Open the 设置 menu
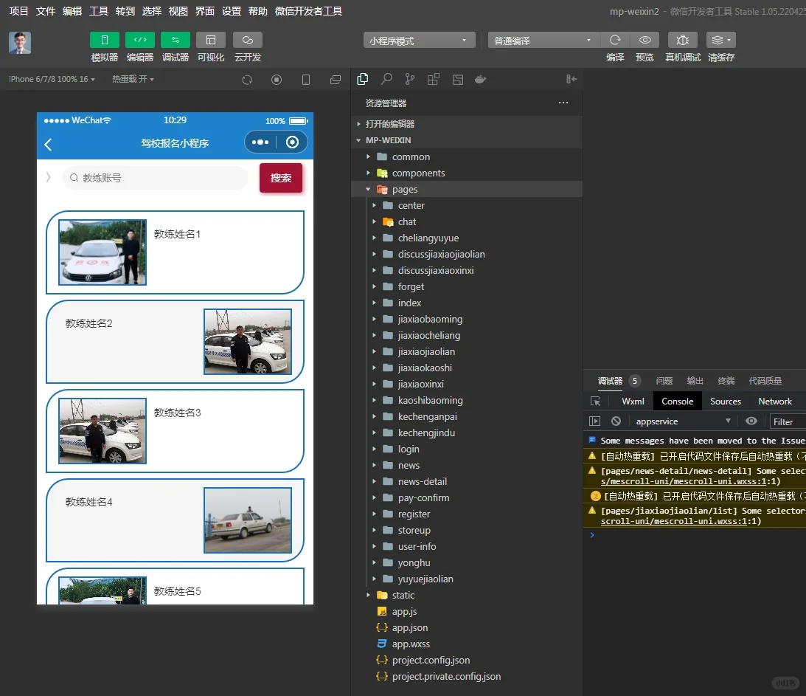Image resolution: width=806 pixels, height=696 pixels. [x=232, y=11]
